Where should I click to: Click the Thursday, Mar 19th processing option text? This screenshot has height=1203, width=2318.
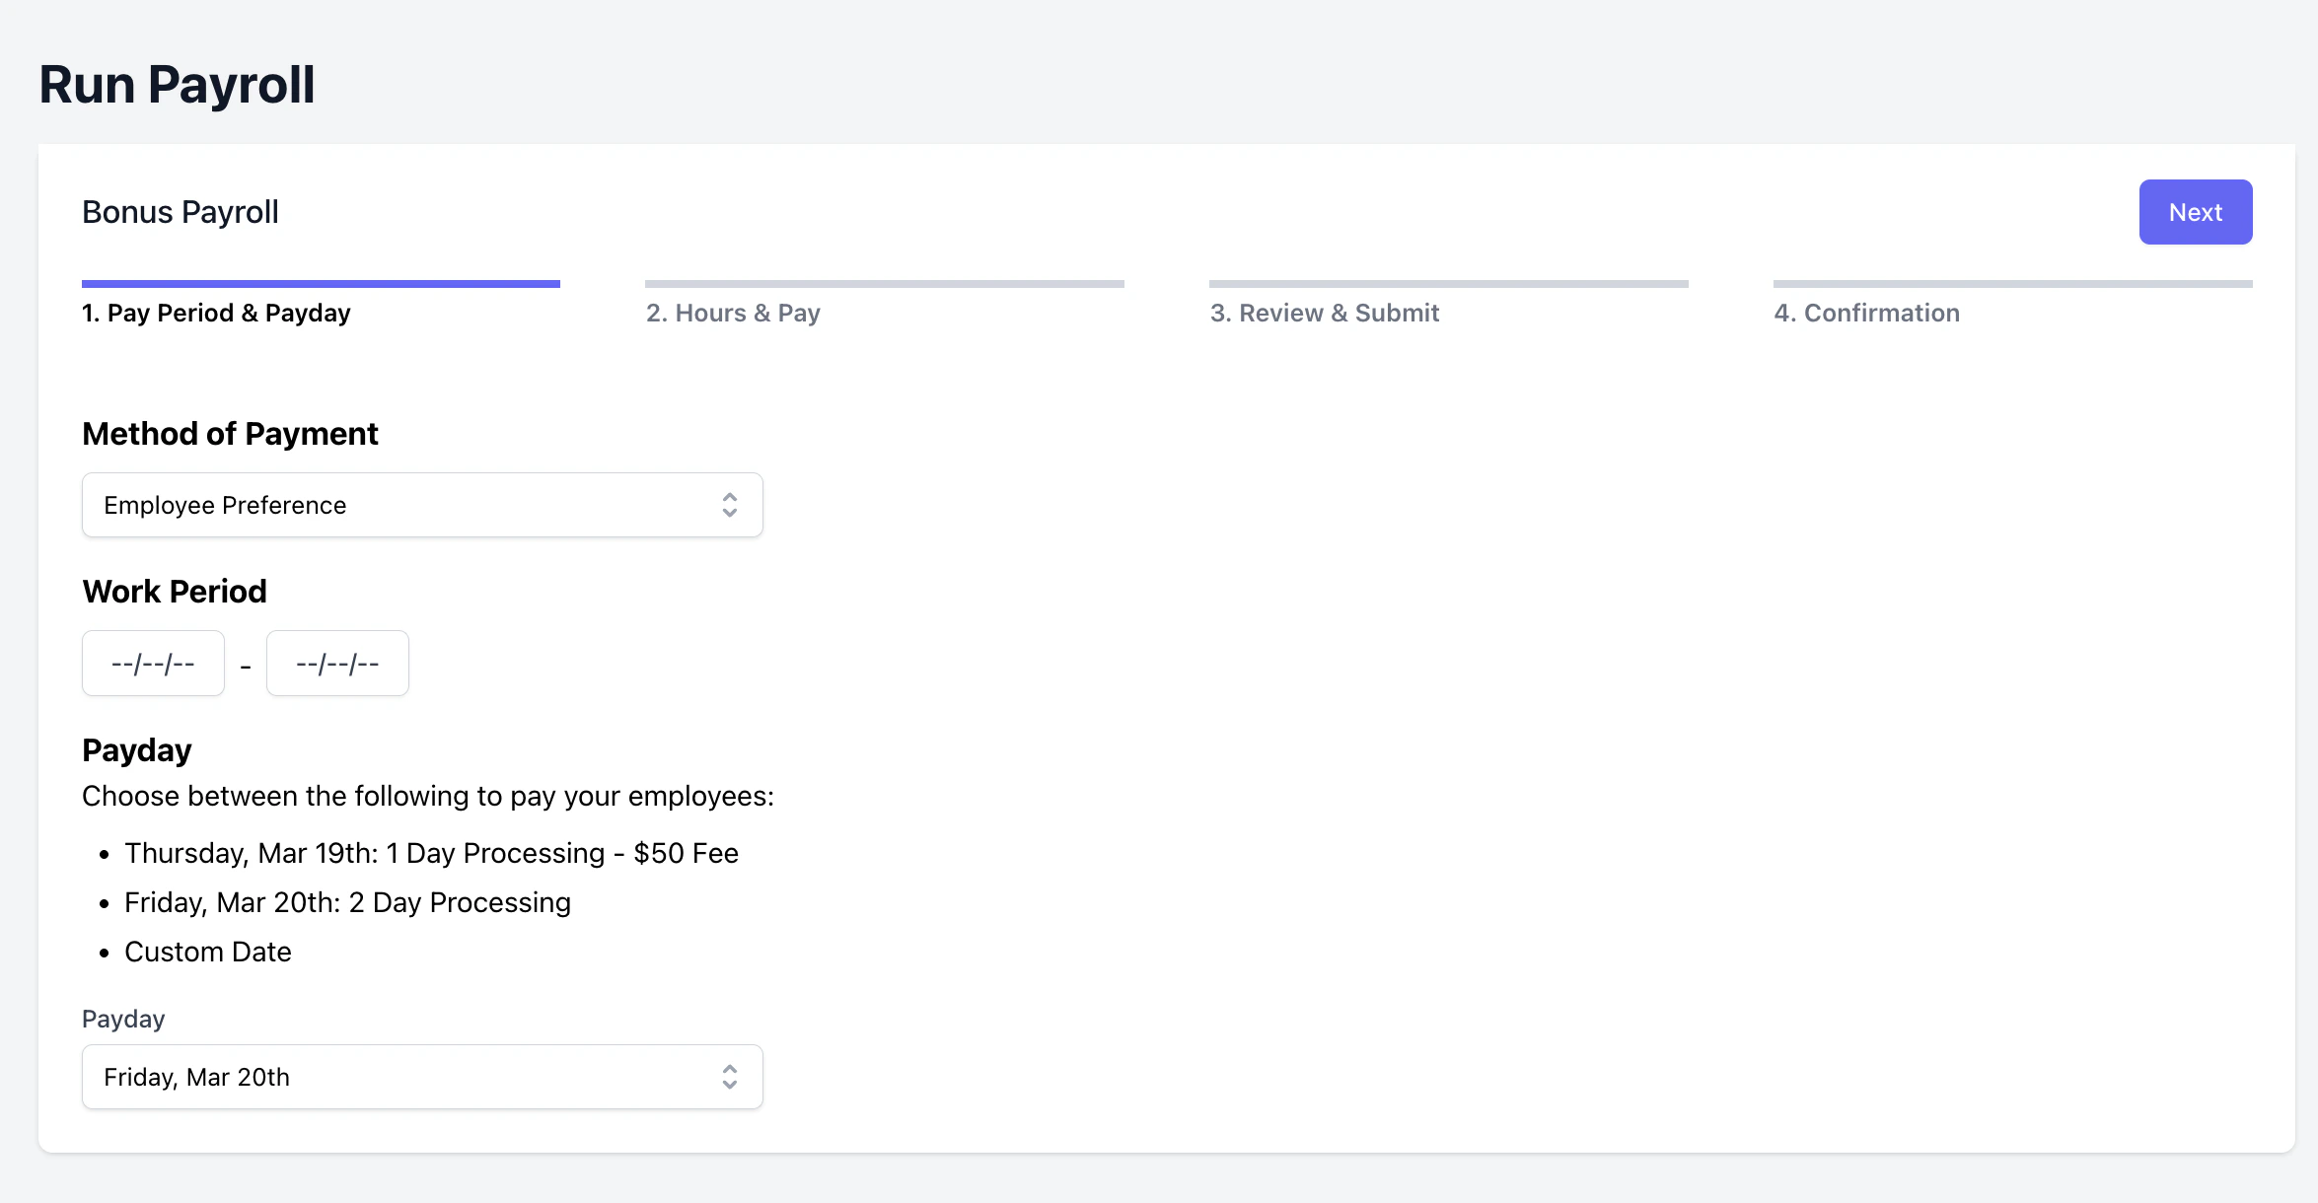[x=431, y=853]
